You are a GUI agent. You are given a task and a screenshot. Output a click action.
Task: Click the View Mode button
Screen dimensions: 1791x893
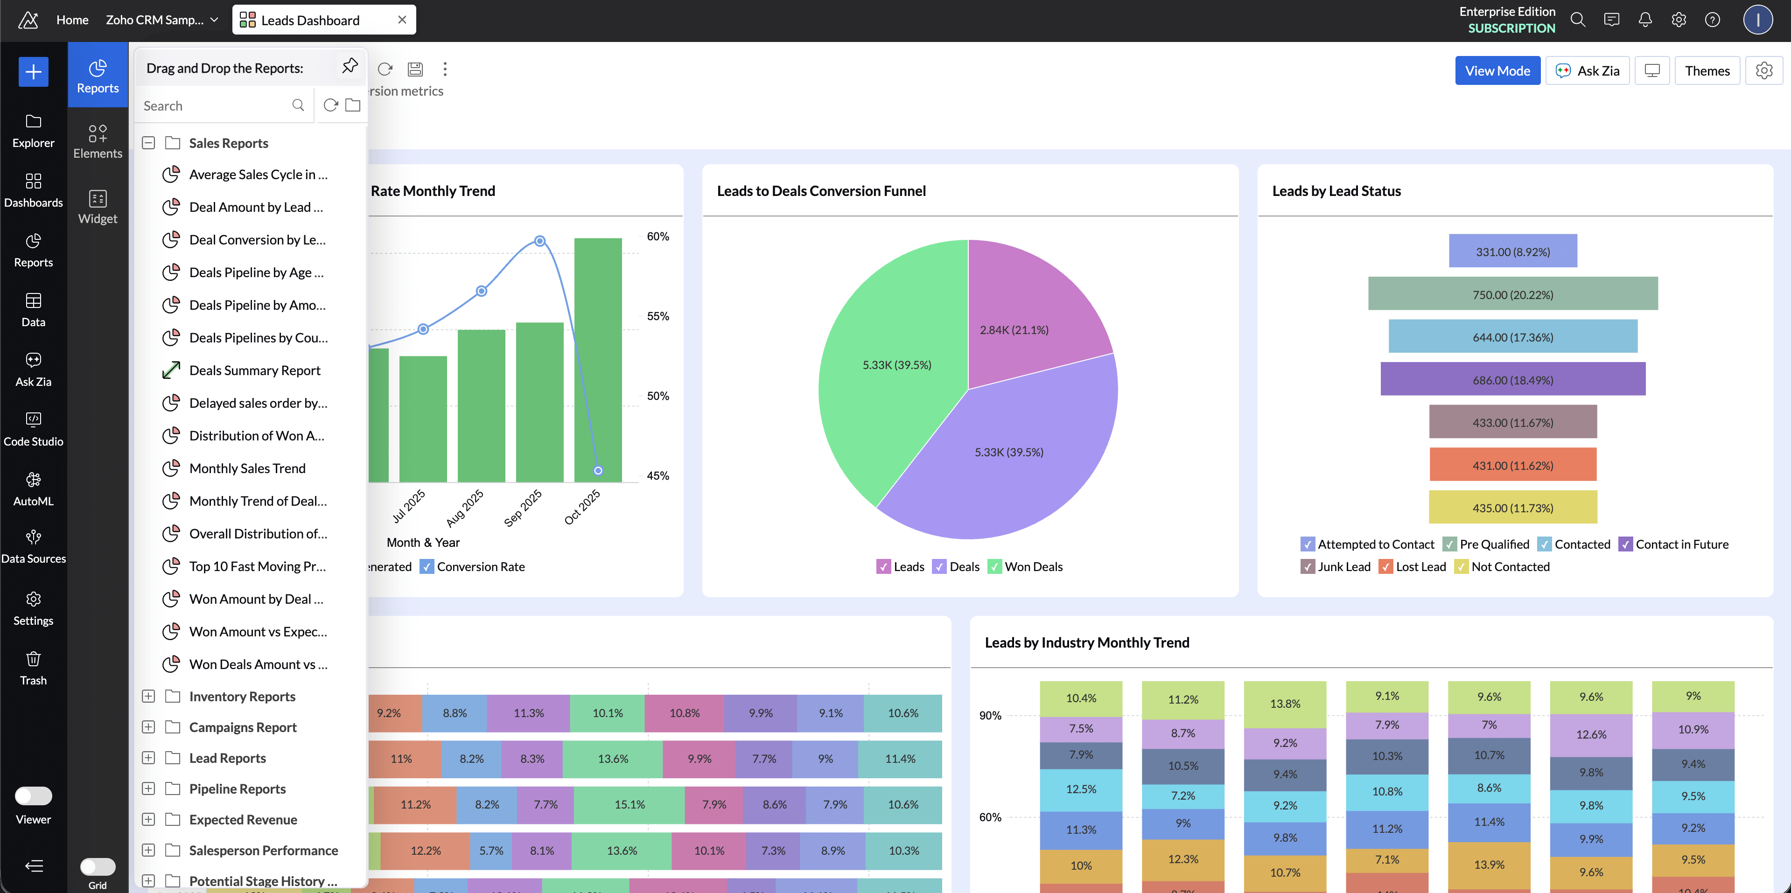pyautogui.click(x=1497, y=70)
